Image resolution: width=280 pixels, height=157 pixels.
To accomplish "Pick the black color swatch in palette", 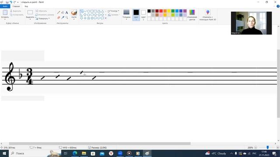I will [149, 11].
